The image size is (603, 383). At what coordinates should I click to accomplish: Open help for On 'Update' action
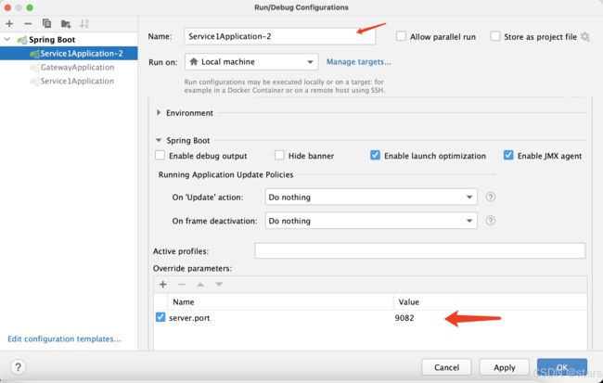pos(491,197)
